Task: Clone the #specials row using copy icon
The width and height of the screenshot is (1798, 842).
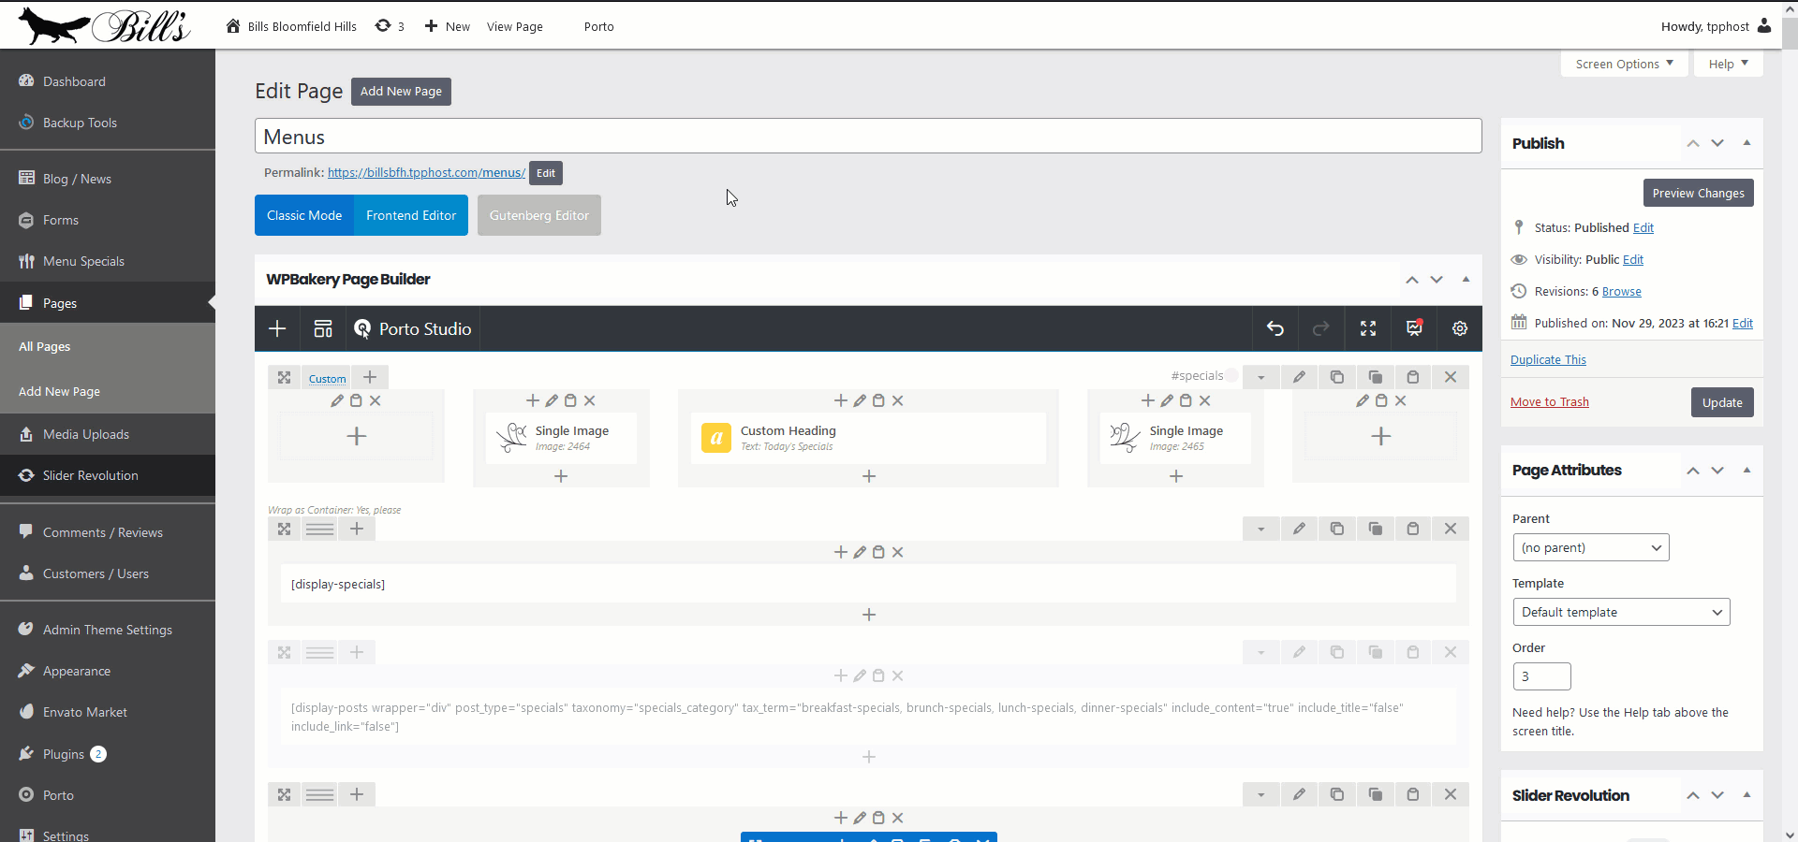Action: [1337, 377]
